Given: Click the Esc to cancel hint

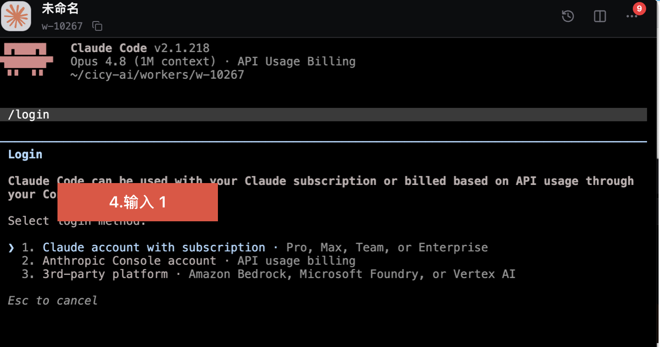Looking at the screenshot, I should coord(53,301).
